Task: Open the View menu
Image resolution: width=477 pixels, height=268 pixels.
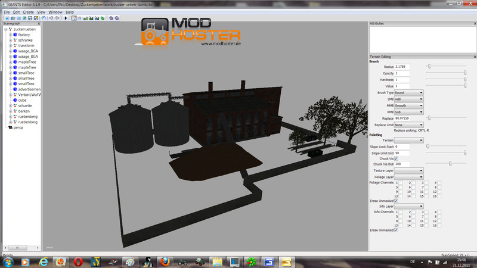Action: coord(41,12)
